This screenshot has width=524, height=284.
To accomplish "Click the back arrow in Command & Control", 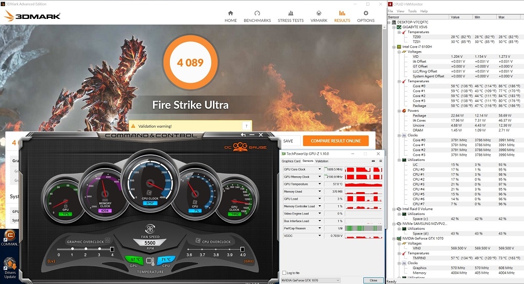I will click(243, 135).
